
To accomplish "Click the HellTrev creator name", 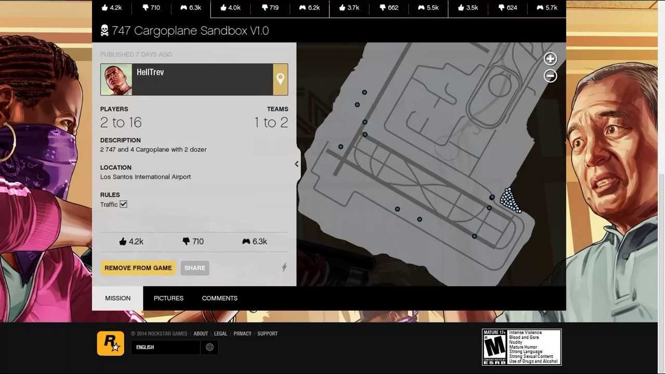I will 150,72.
